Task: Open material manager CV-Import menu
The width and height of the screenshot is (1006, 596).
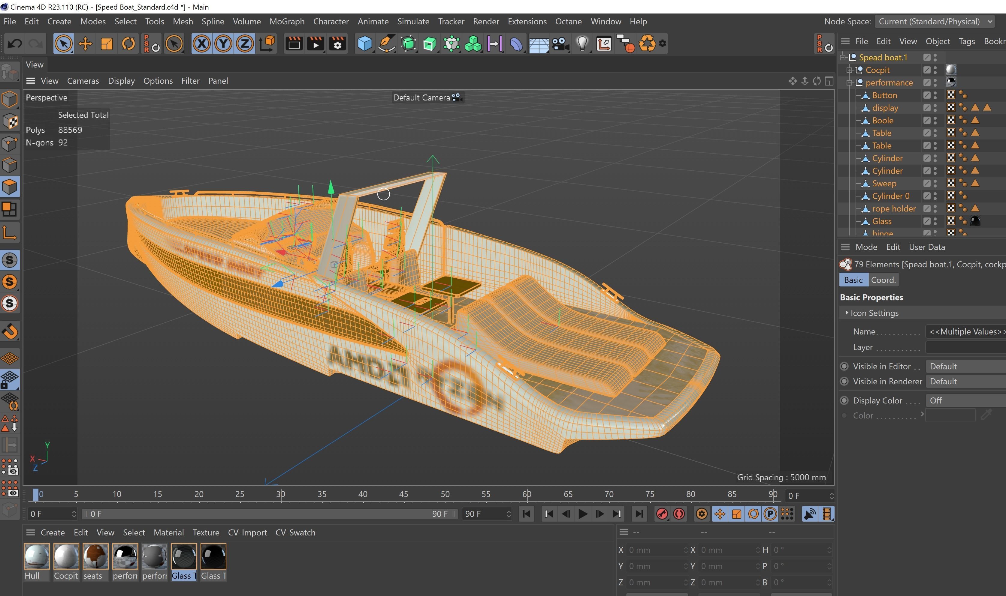Action: pos(247,532)
